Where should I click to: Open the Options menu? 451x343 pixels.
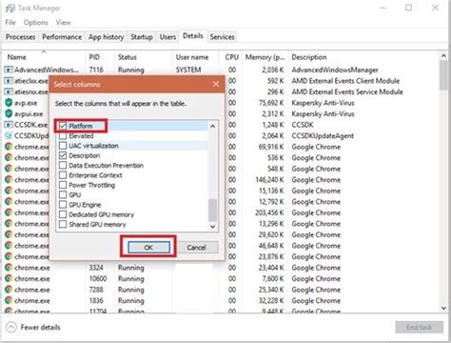click(x=36, y=23)
